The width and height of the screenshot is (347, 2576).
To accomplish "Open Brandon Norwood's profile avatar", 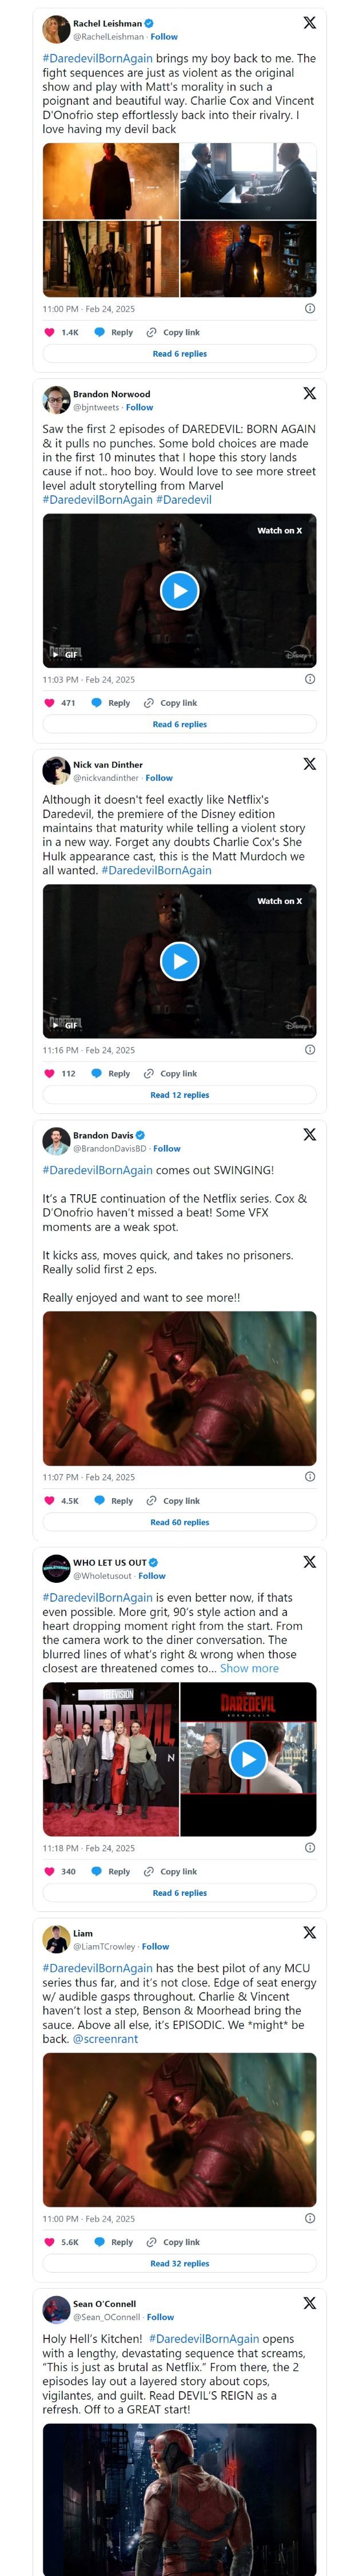I will pos(56,400).
